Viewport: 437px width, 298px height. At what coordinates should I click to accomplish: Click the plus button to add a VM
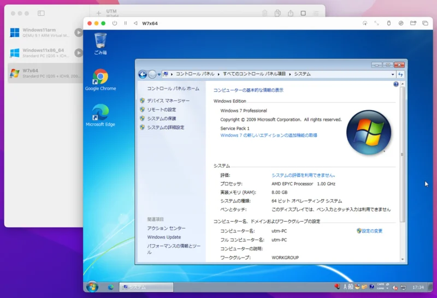point(98,13)
